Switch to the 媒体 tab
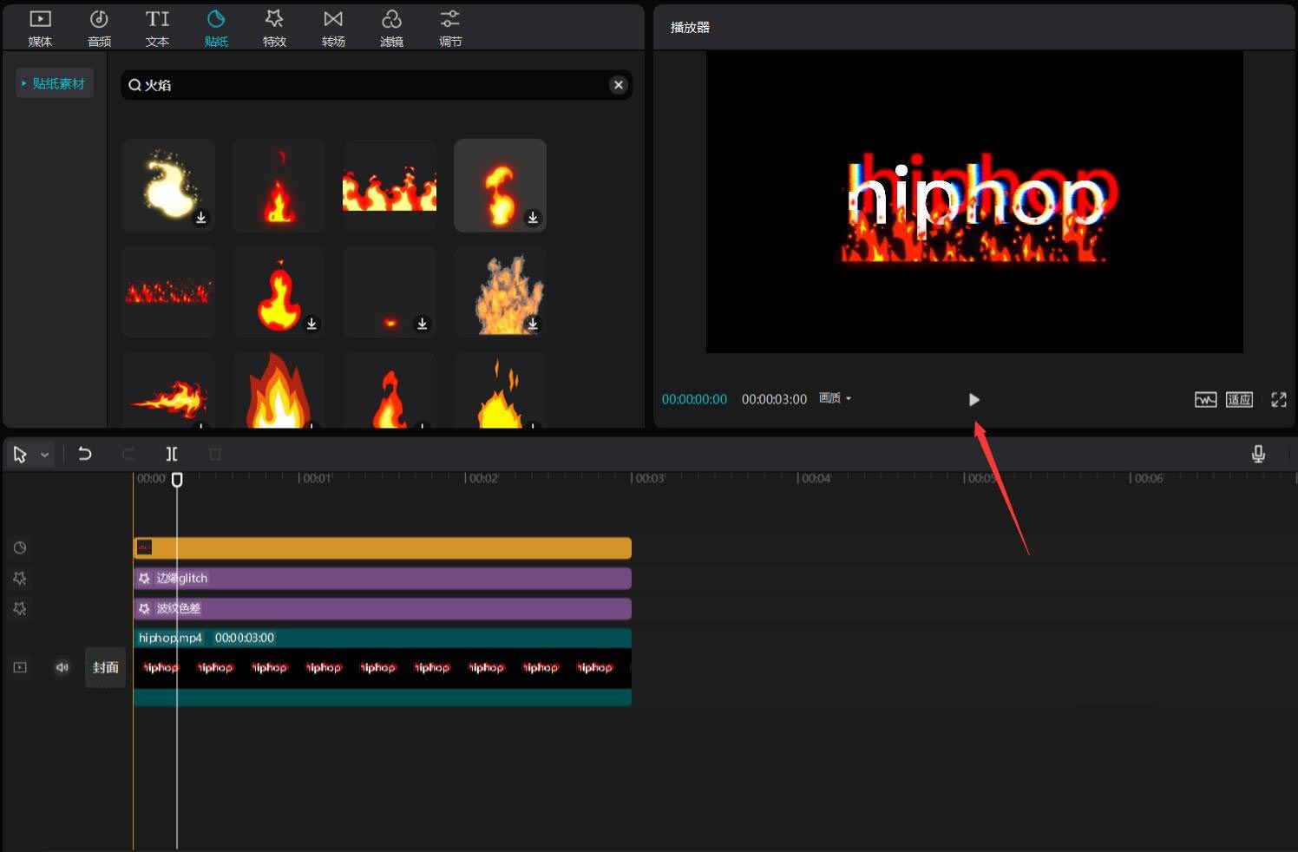1298x852 pixels. (39, 26)
